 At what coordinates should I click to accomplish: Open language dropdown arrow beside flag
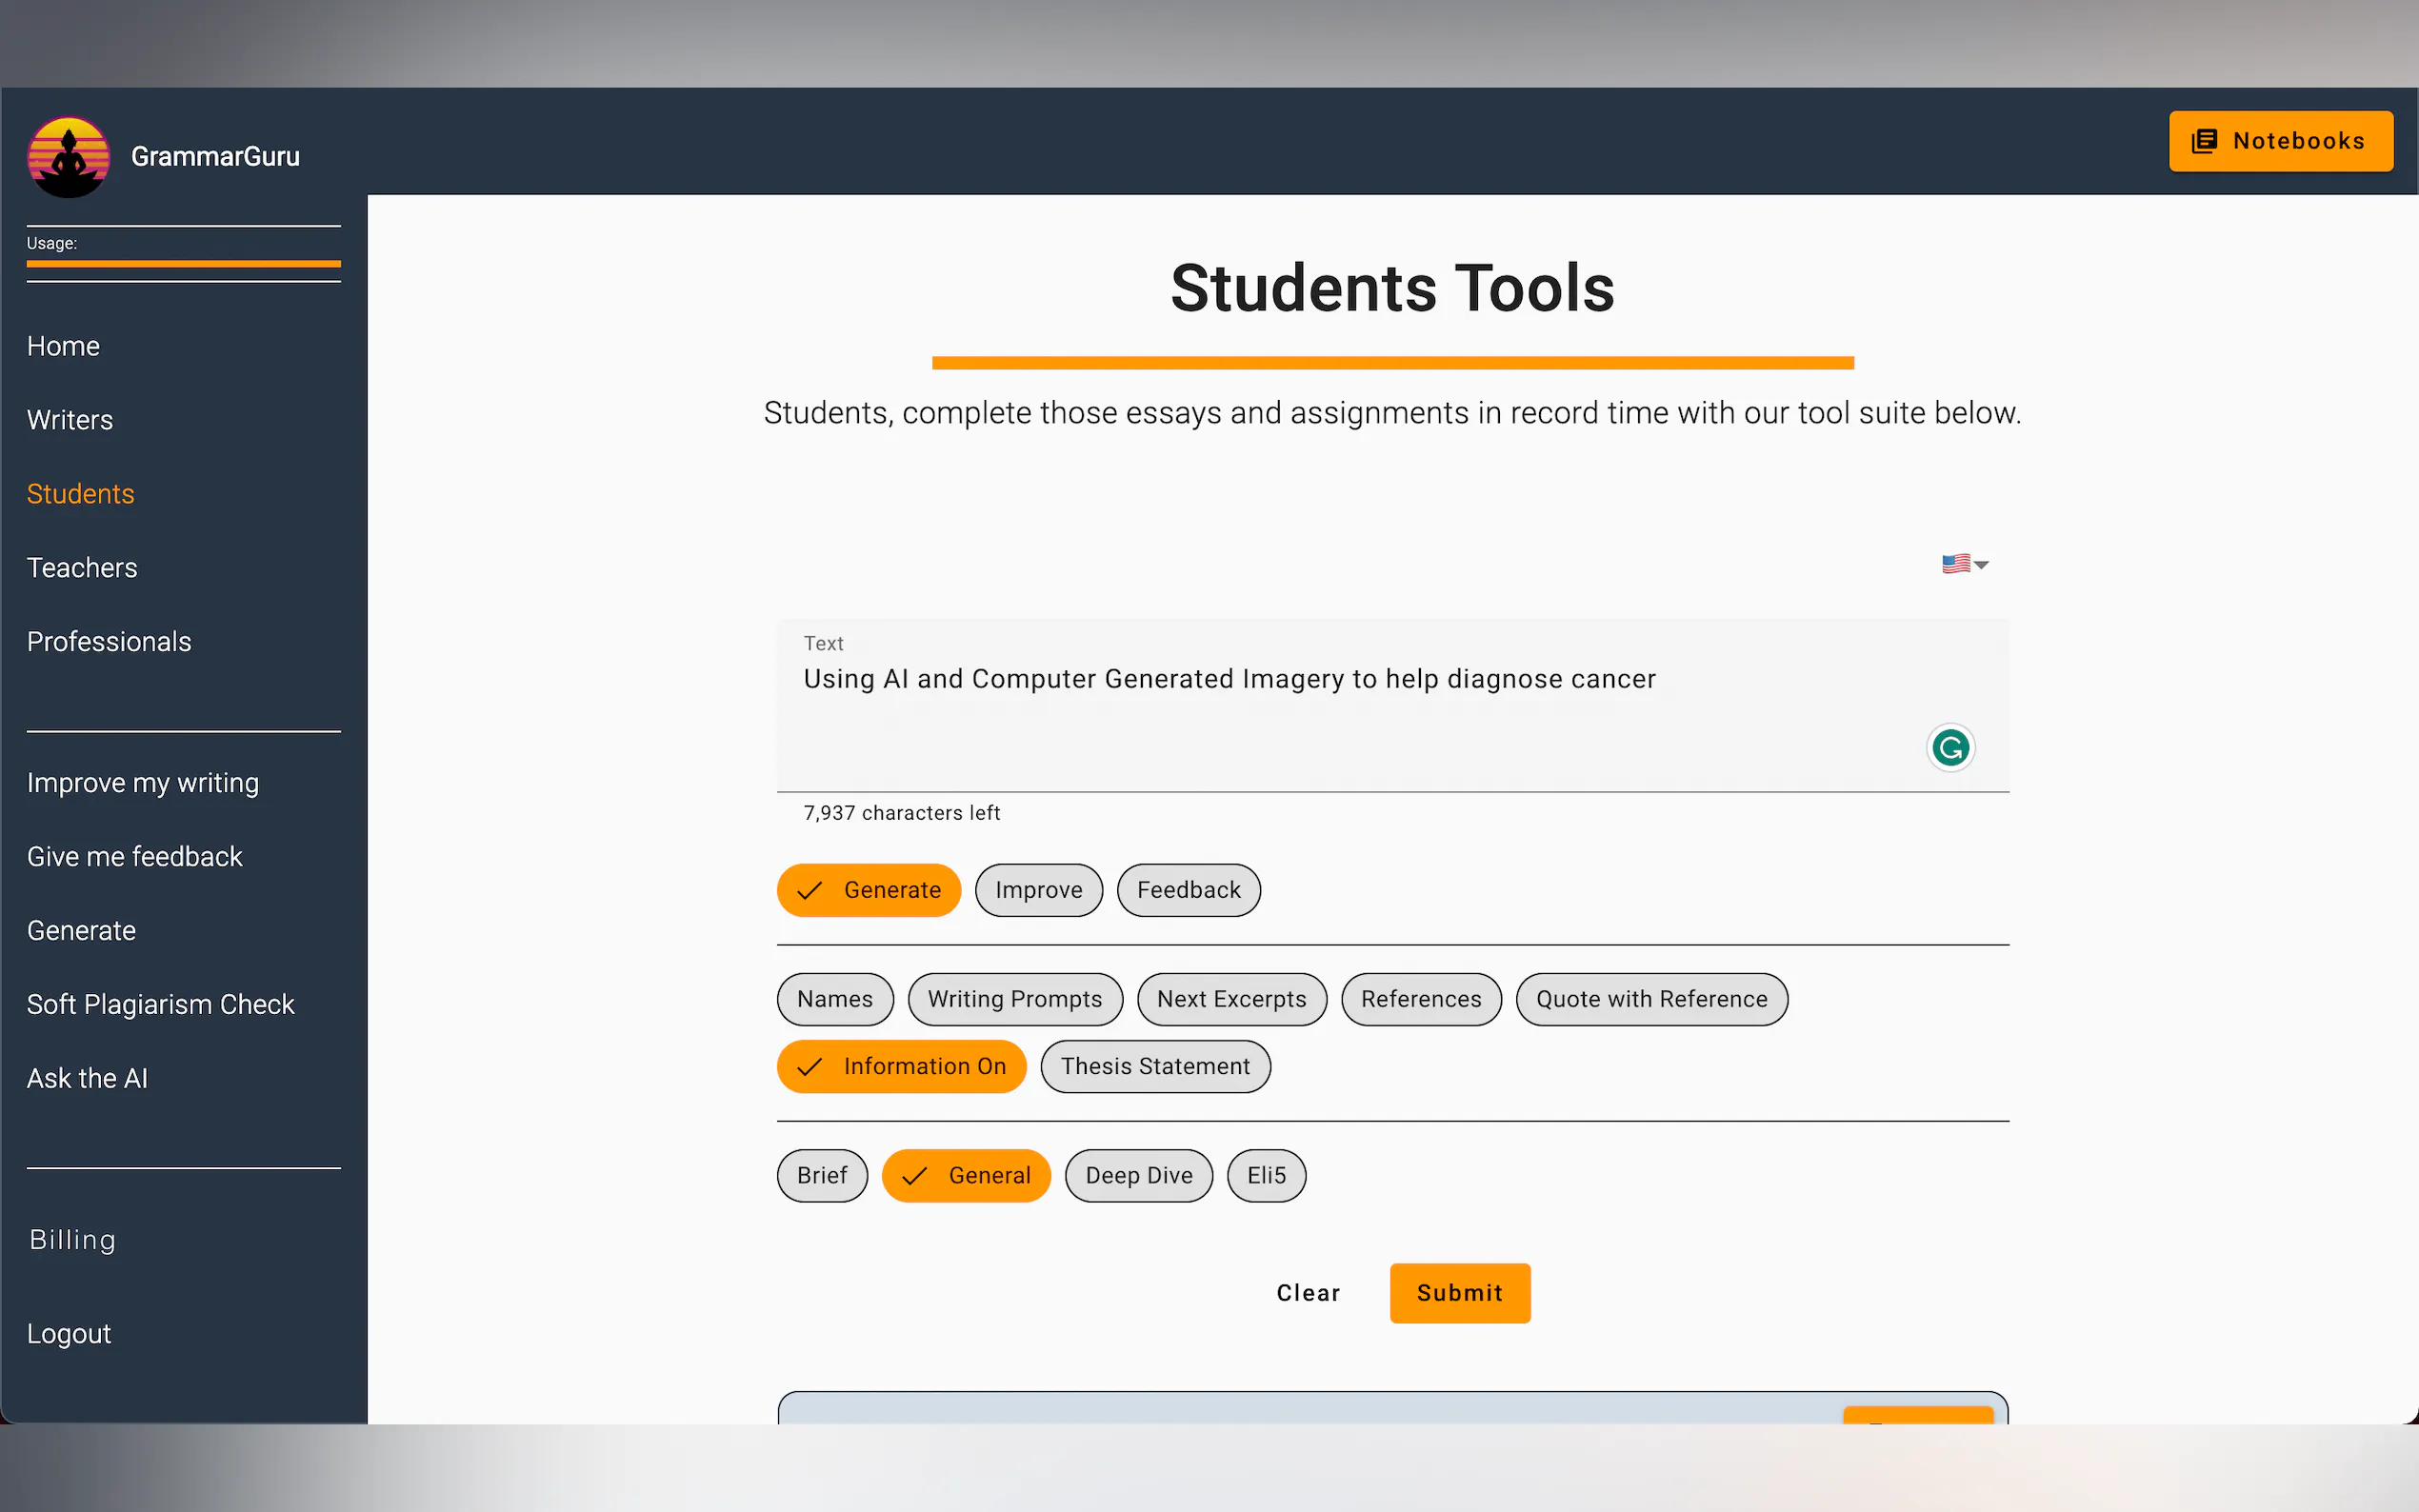(1982, 565)
